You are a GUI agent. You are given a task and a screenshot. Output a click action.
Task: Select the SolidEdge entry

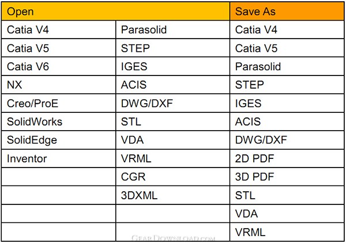pyautogui.click(x=58, y=140)
